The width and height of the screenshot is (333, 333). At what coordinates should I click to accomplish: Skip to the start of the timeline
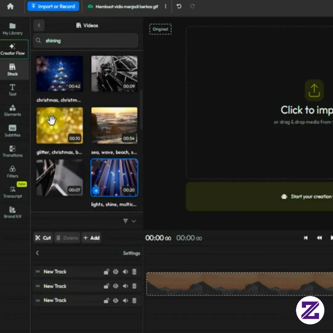[306, 238]
